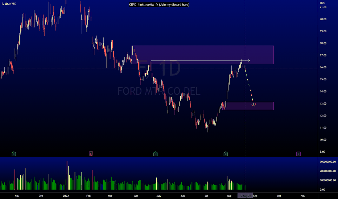
Task: Click the 12.00 price axis label
Action: [x=323, y=115]
